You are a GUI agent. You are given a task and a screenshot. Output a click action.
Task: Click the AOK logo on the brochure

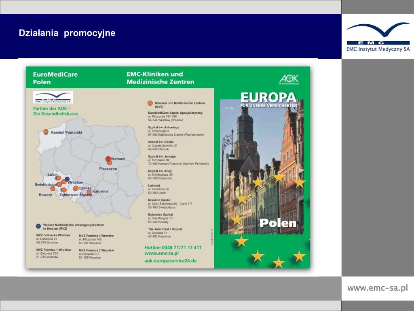tap(289, 79)
